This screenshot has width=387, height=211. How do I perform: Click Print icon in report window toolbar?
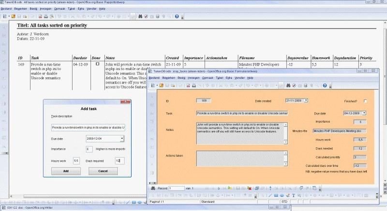[46, 16]
